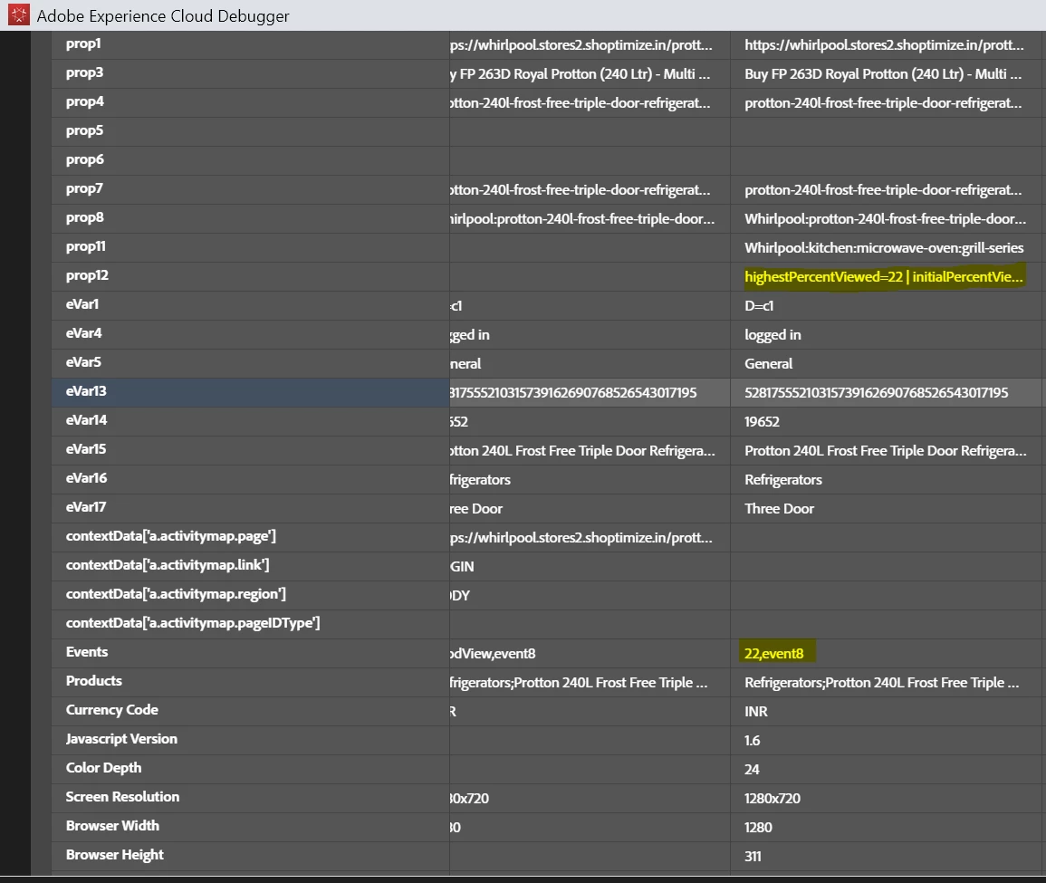The width and height of the screenshot is (1046, 883).
Task: Click the right-column Products value
Action: pyautogui.click(x=881, y=683)
